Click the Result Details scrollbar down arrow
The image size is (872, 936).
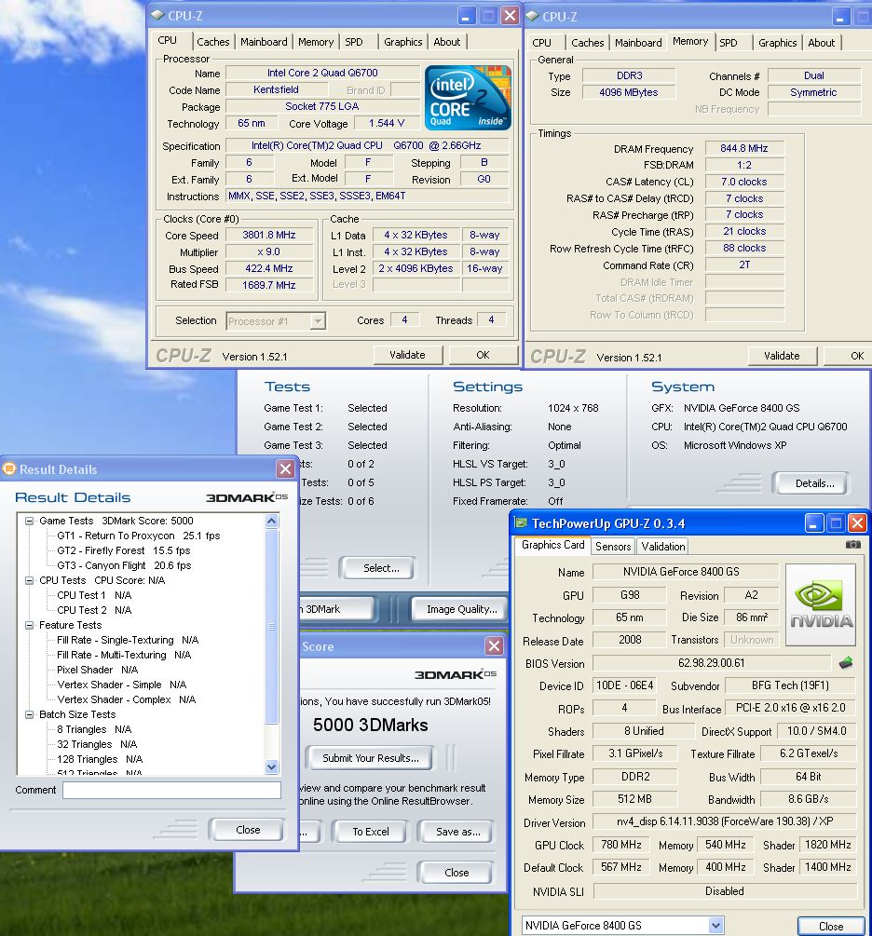(271, 767)
